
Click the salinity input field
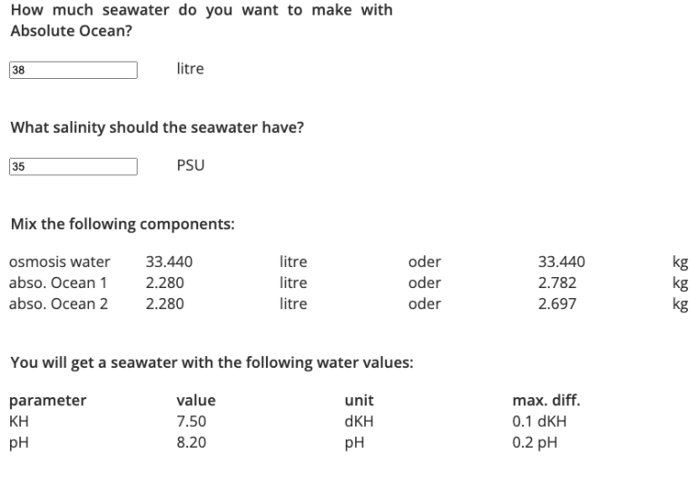(74, 166)
